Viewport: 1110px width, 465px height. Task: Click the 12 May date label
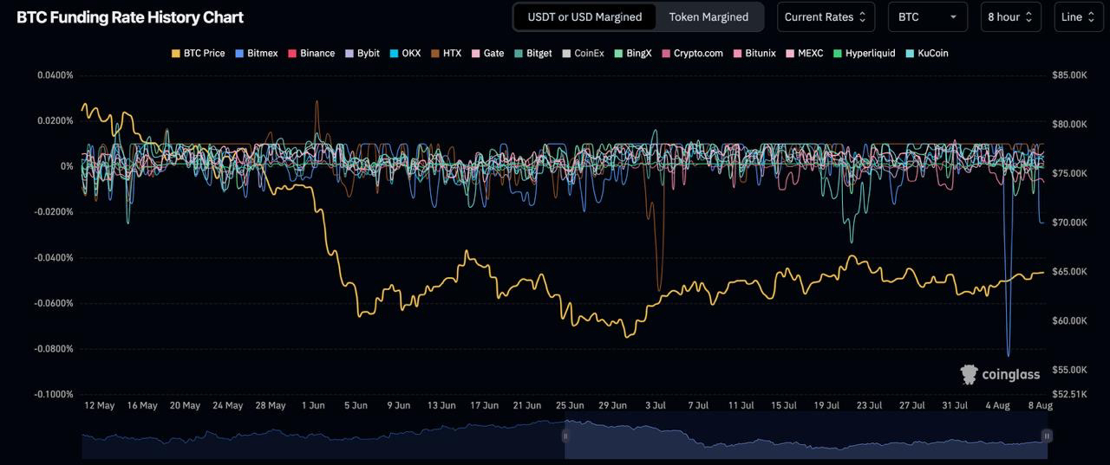[x=100, y=405]
